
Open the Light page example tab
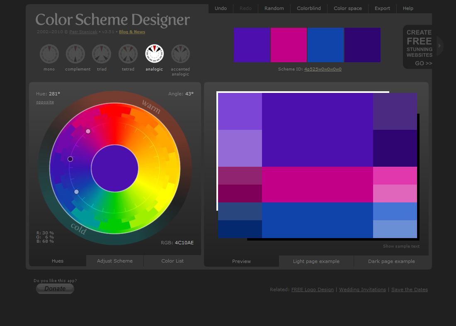(x=316, y=261)
